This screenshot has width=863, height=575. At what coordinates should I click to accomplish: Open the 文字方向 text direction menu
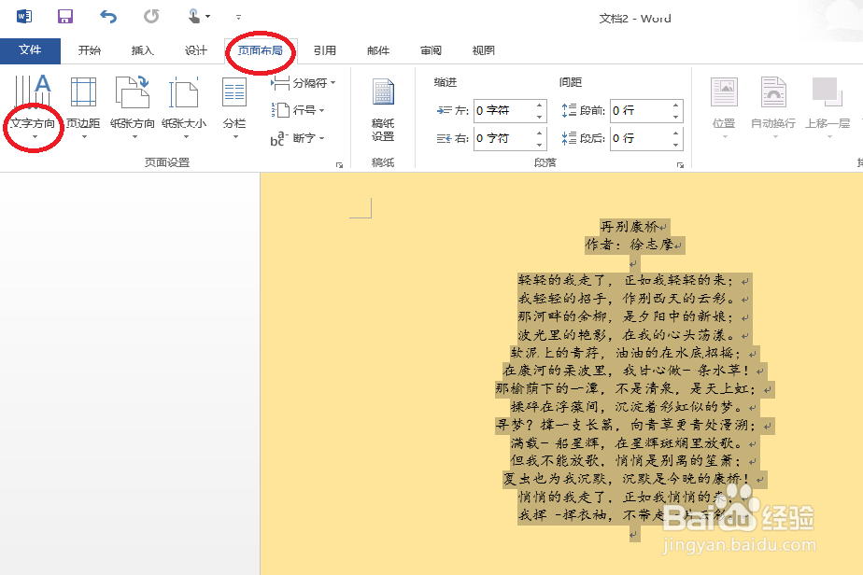33,107
